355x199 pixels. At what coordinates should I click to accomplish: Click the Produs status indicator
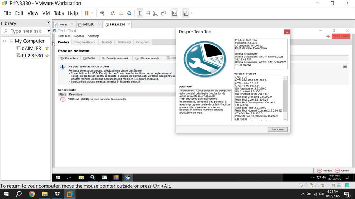coord(324,171)
